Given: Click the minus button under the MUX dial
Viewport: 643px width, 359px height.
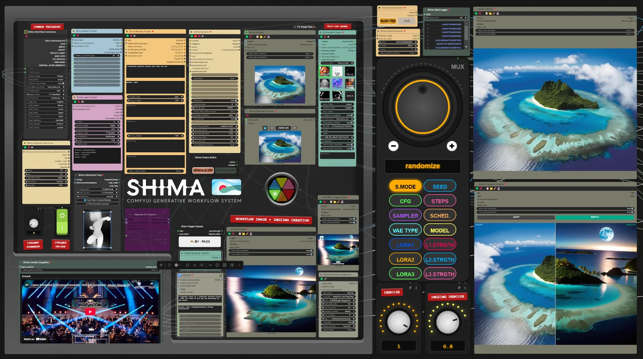Looking at the screenshot, I should pos(393,146).
